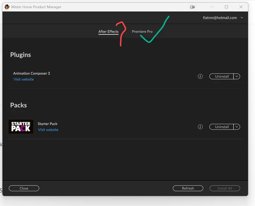
Task: Click the fiatnm@hotmail.com account email
Action: pyautogui.click(x=220, y=18)
